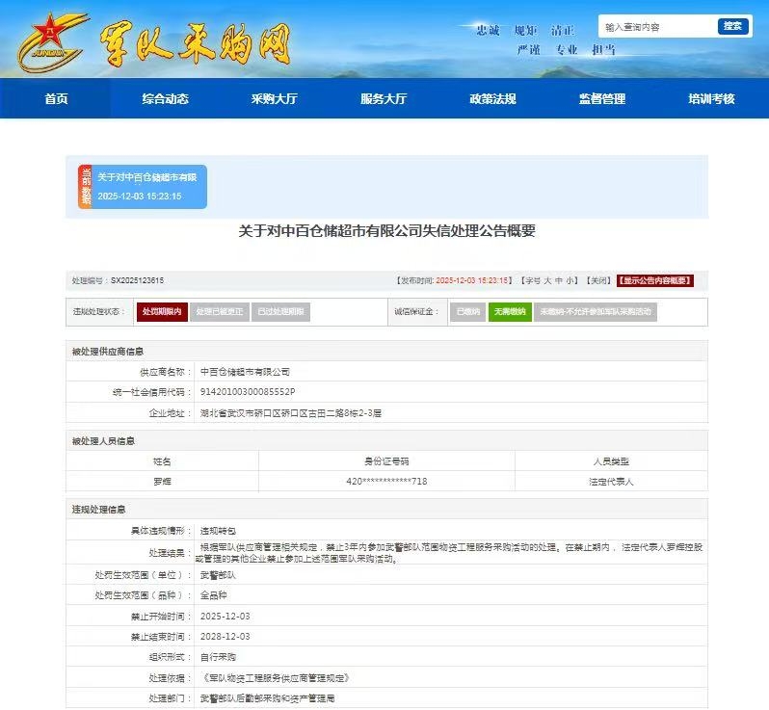Click ban start date 2025-12-03
Image resolution: width=769 pixels, height=710 pixels.
click(225, 617)
